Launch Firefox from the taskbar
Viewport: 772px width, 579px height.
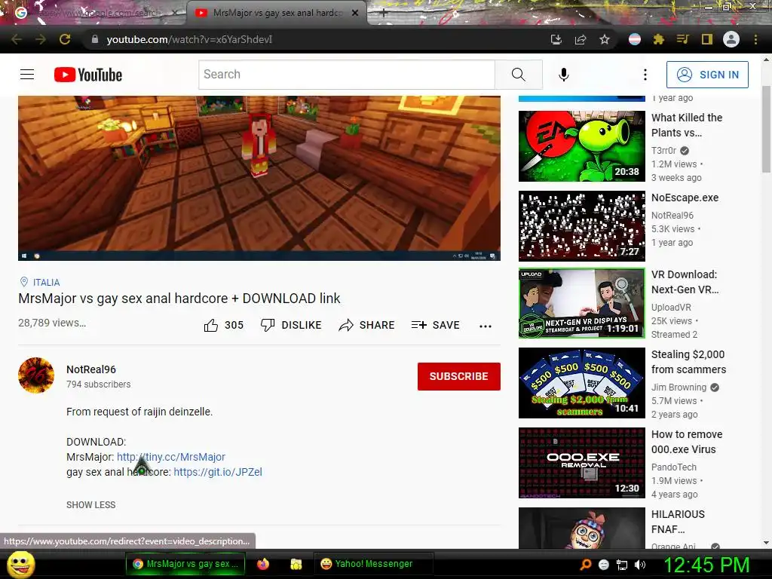click(263, 564)
